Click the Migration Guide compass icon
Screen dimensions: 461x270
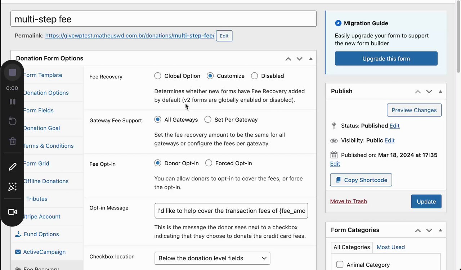click(x=338, y=23)
